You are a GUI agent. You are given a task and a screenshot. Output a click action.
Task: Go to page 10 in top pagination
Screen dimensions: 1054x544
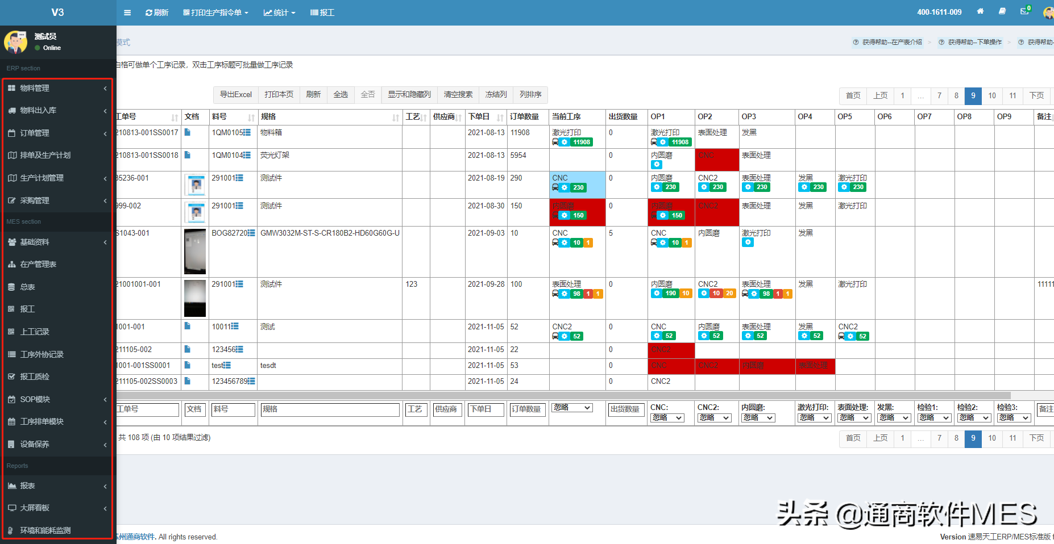tap(992, 95)
